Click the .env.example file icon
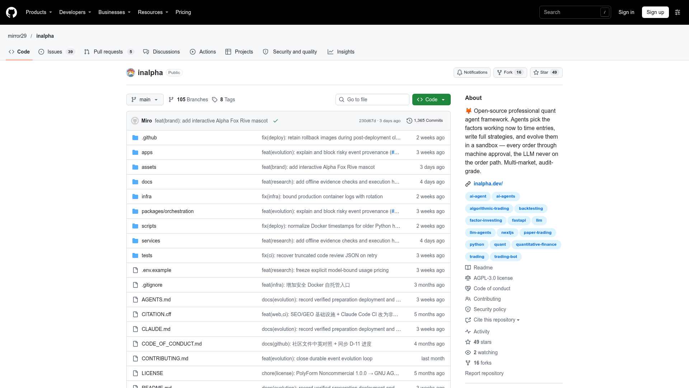 pyautogui.click(x=135, y=270)
